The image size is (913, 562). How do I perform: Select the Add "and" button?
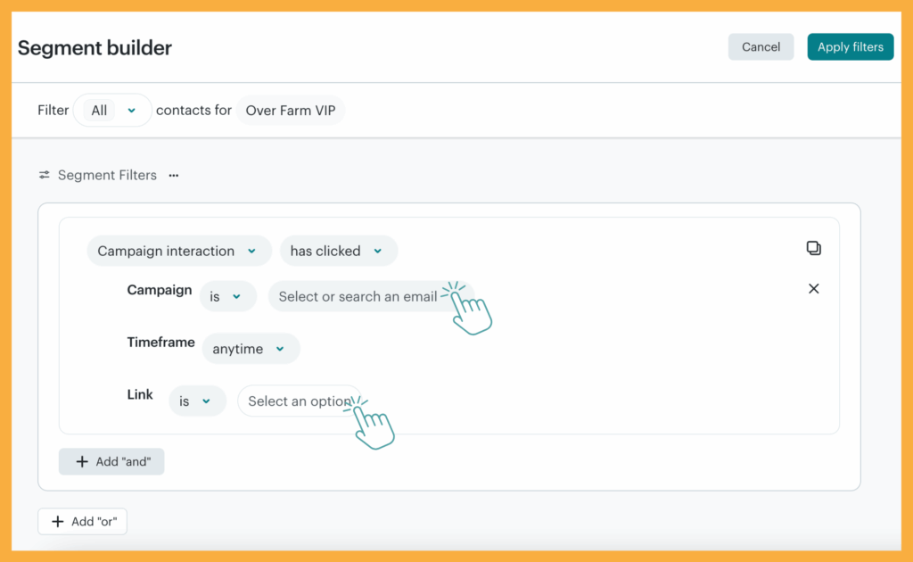(111, 461)
